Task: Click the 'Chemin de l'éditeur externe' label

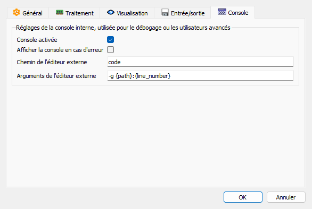Action: (x=52, y=62)
